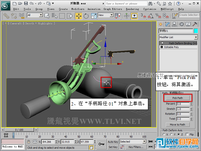
Task: Toggle the Spinner Snap icon
Action: (166, 16)
